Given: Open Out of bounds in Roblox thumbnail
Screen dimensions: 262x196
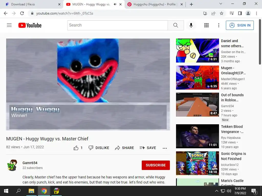Looking at the screenshot, I should [x=197, y=104].
